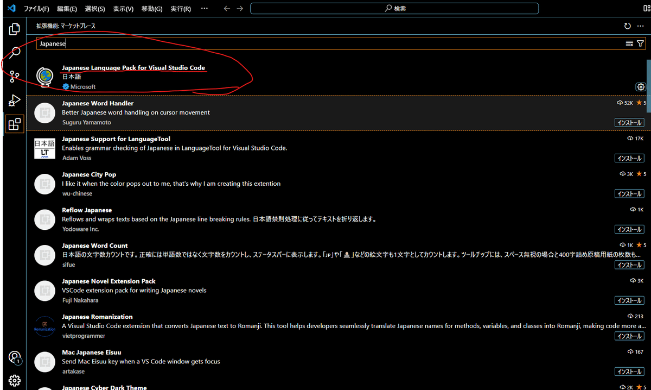Open gear menu for Japanese Language Pack
The height and width of the screenshot is (390, 651).
pyautogui.click(x=641, y=87)
